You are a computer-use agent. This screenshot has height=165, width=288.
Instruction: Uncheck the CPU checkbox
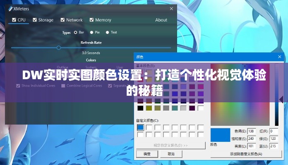tap(14, 20)
